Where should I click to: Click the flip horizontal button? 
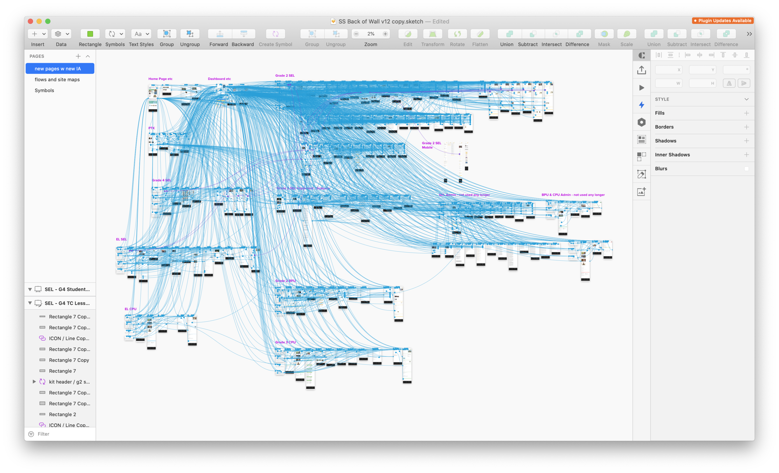(x=729, y=83)
